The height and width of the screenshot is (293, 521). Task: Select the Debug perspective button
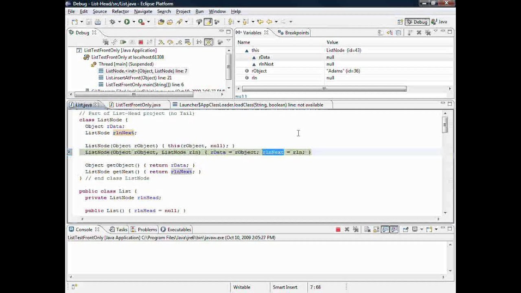(x=417, y=22)
